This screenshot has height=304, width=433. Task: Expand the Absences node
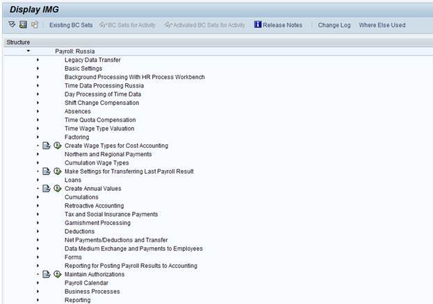click(x=38, y=111)
